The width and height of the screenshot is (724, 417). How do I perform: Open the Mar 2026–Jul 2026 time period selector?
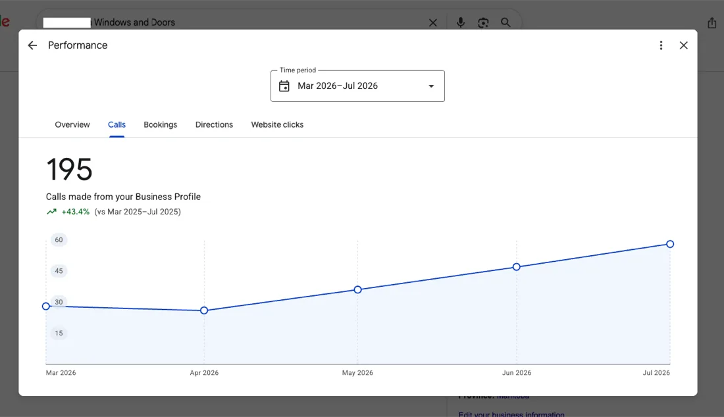(x=357, y=86)
